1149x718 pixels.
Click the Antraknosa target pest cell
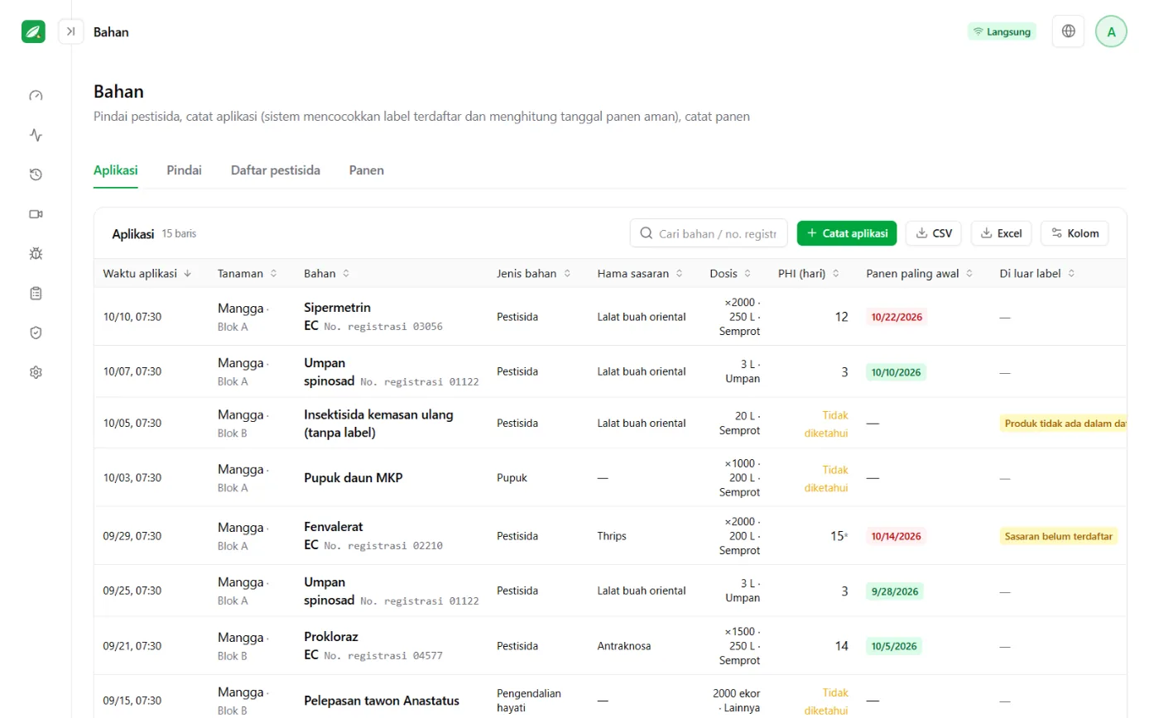click(624, 646)
